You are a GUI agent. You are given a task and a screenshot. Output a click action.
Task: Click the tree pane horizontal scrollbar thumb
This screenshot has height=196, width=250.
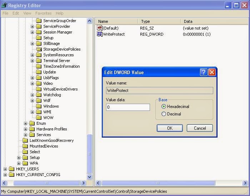coord(46,183)
